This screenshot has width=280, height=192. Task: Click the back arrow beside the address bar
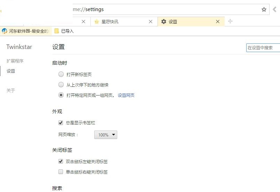point(275,9)
